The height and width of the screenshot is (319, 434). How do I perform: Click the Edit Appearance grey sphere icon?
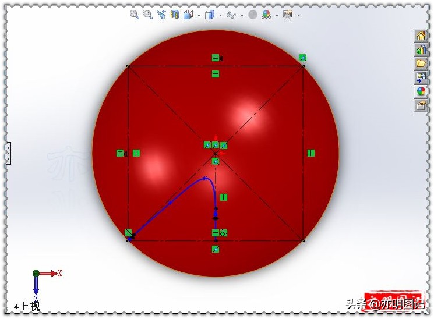[x=252, y=15]
